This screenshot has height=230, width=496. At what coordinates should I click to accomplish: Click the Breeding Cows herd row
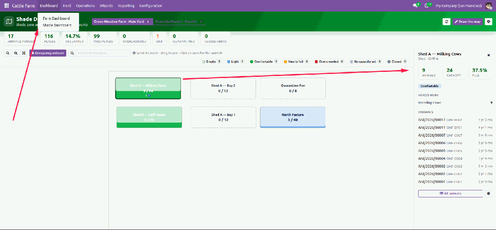(455, 102)
